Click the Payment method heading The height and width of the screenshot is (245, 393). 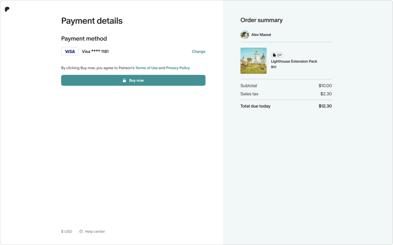click(84, 39)
